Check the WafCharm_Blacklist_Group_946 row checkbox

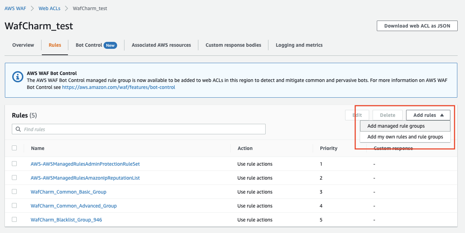coord(14,219)
